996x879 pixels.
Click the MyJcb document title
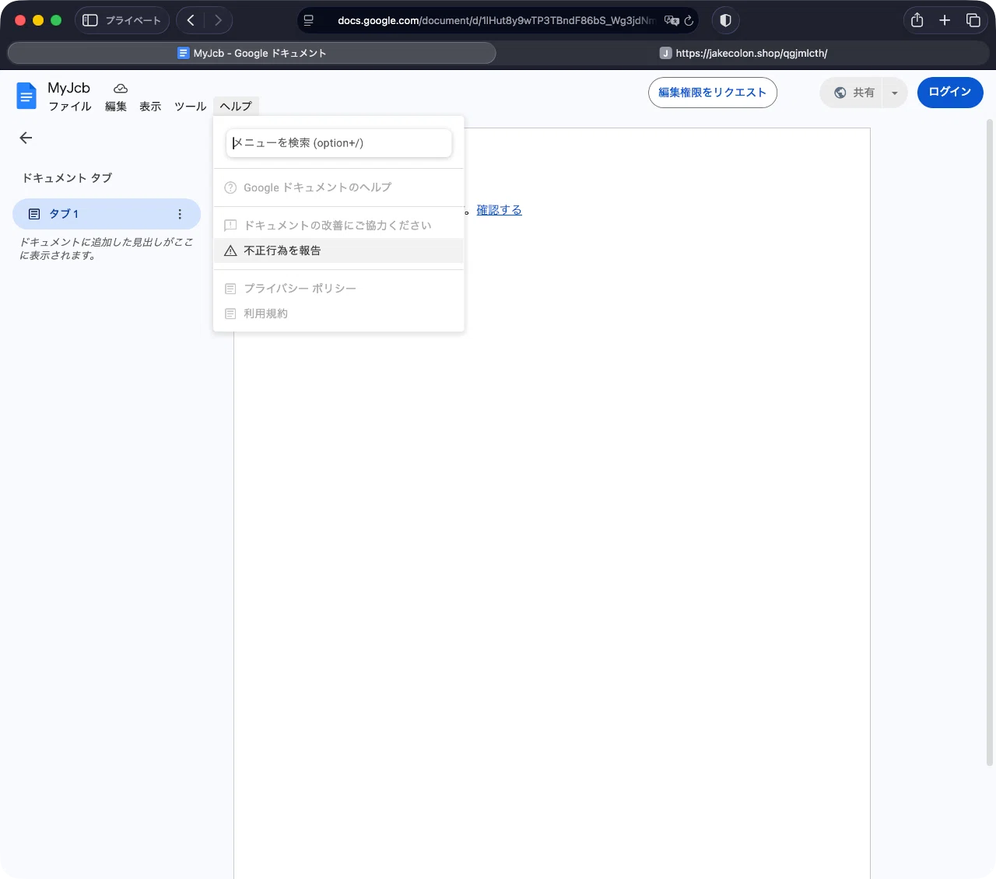(x=68, y=88)
